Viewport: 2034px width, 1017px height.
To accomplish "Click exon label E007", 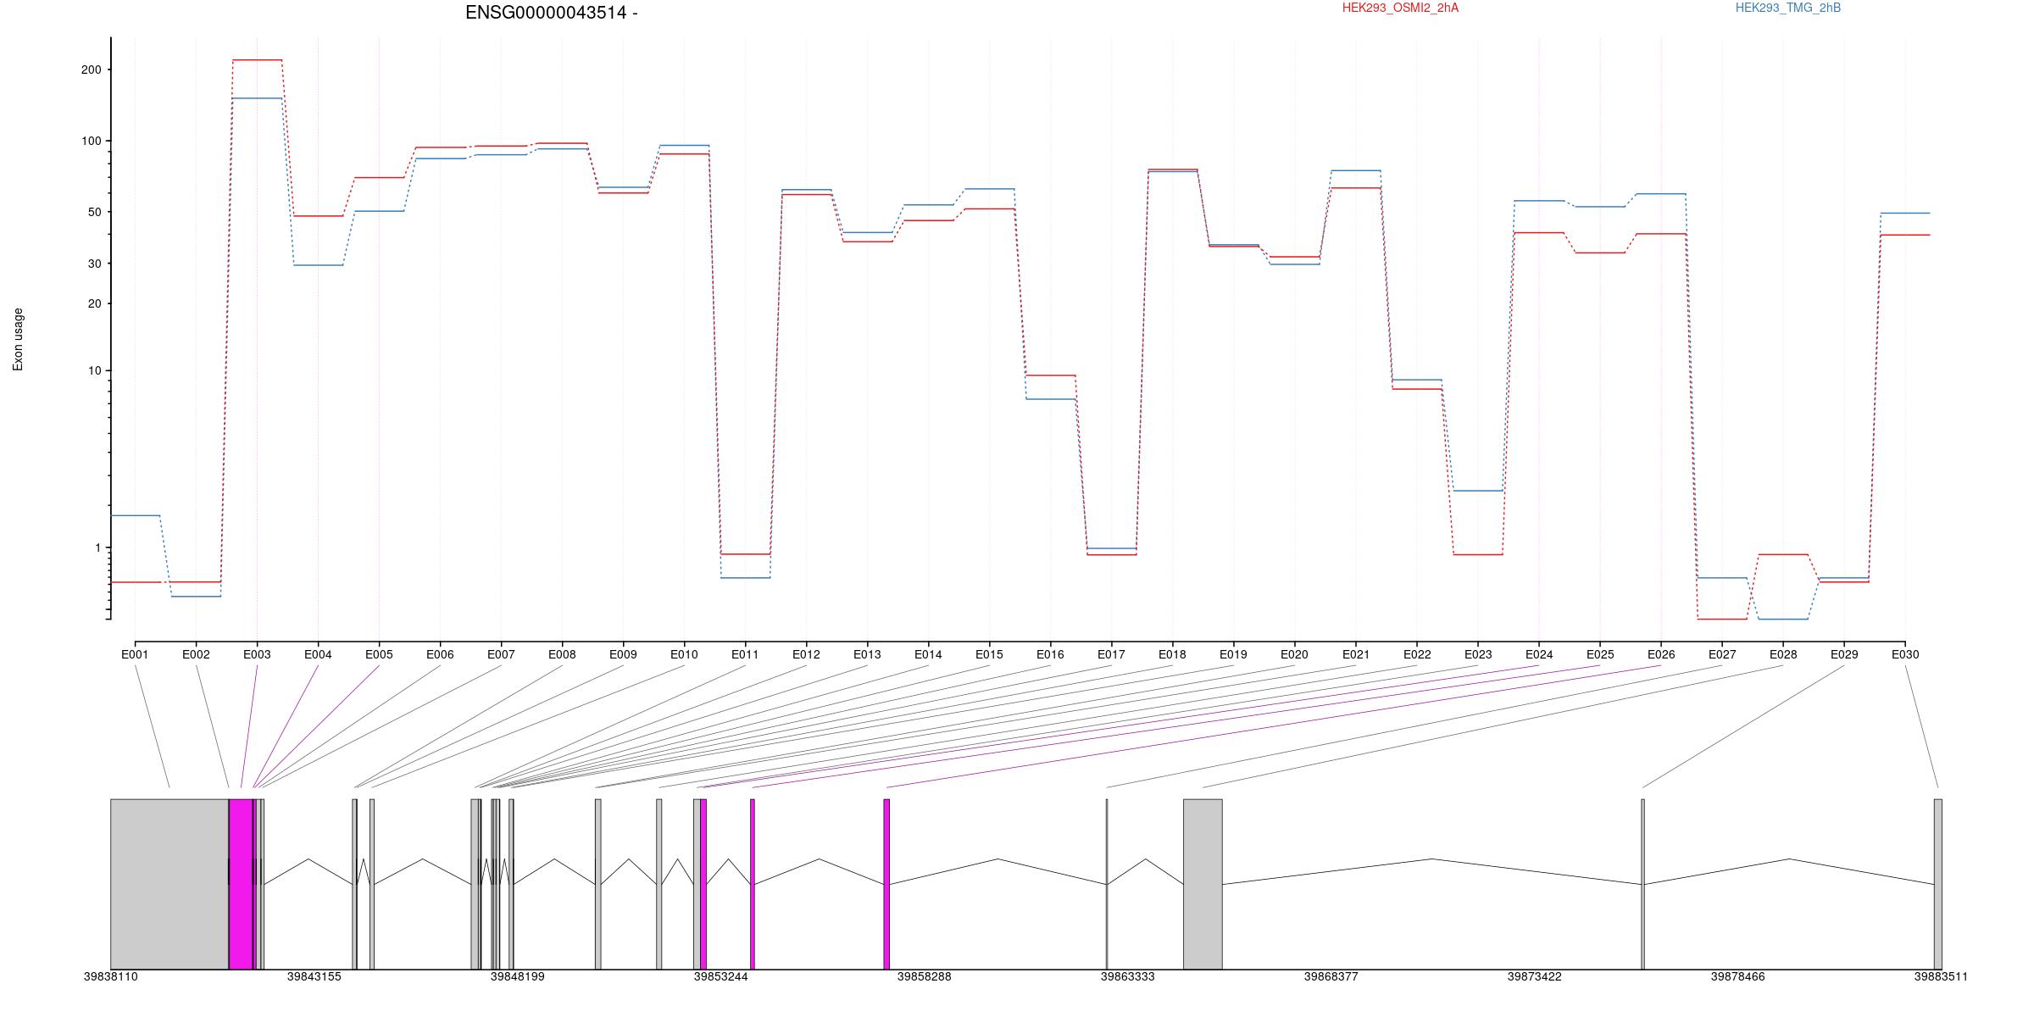I will click(501, 654).
